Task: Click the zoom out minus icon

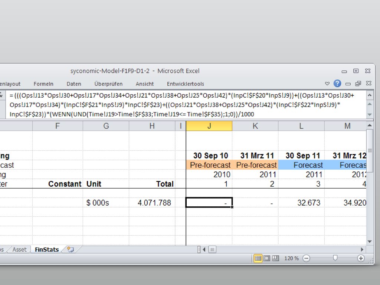Action: click(306, 258)
